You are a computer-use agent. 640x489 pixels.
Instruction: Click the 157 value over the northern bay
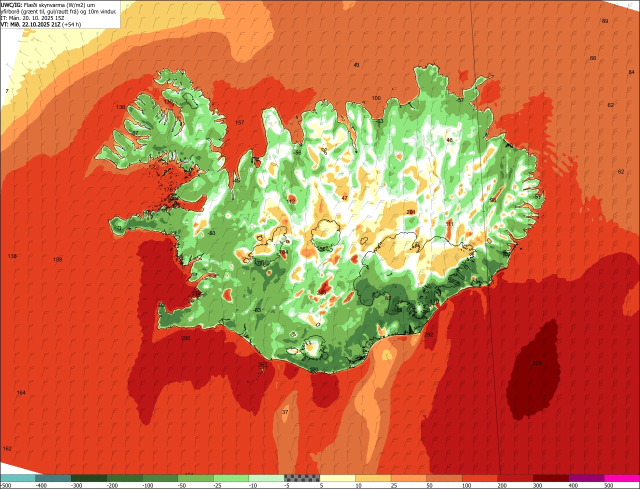(x=239, y=123)
